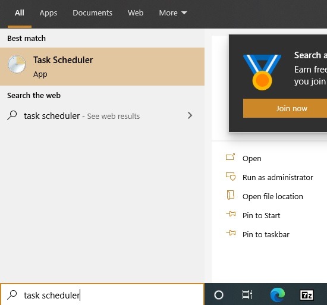Click the Pin to taskbar pin icon
The height and width of the screenshot is (305, 327).
[x=231, y=232]
